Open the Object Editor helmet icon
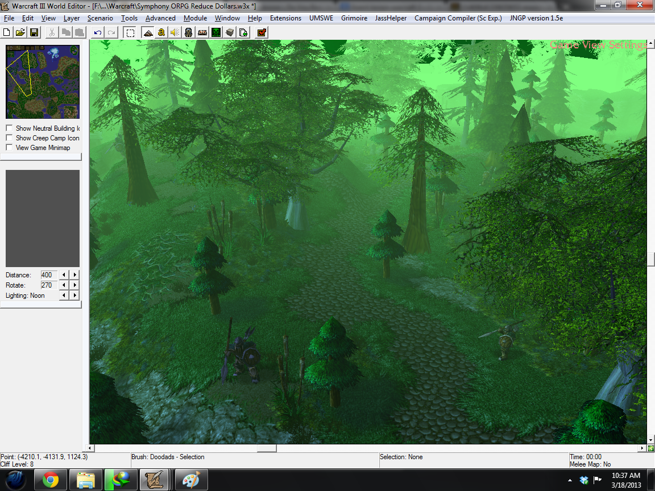 188,32
